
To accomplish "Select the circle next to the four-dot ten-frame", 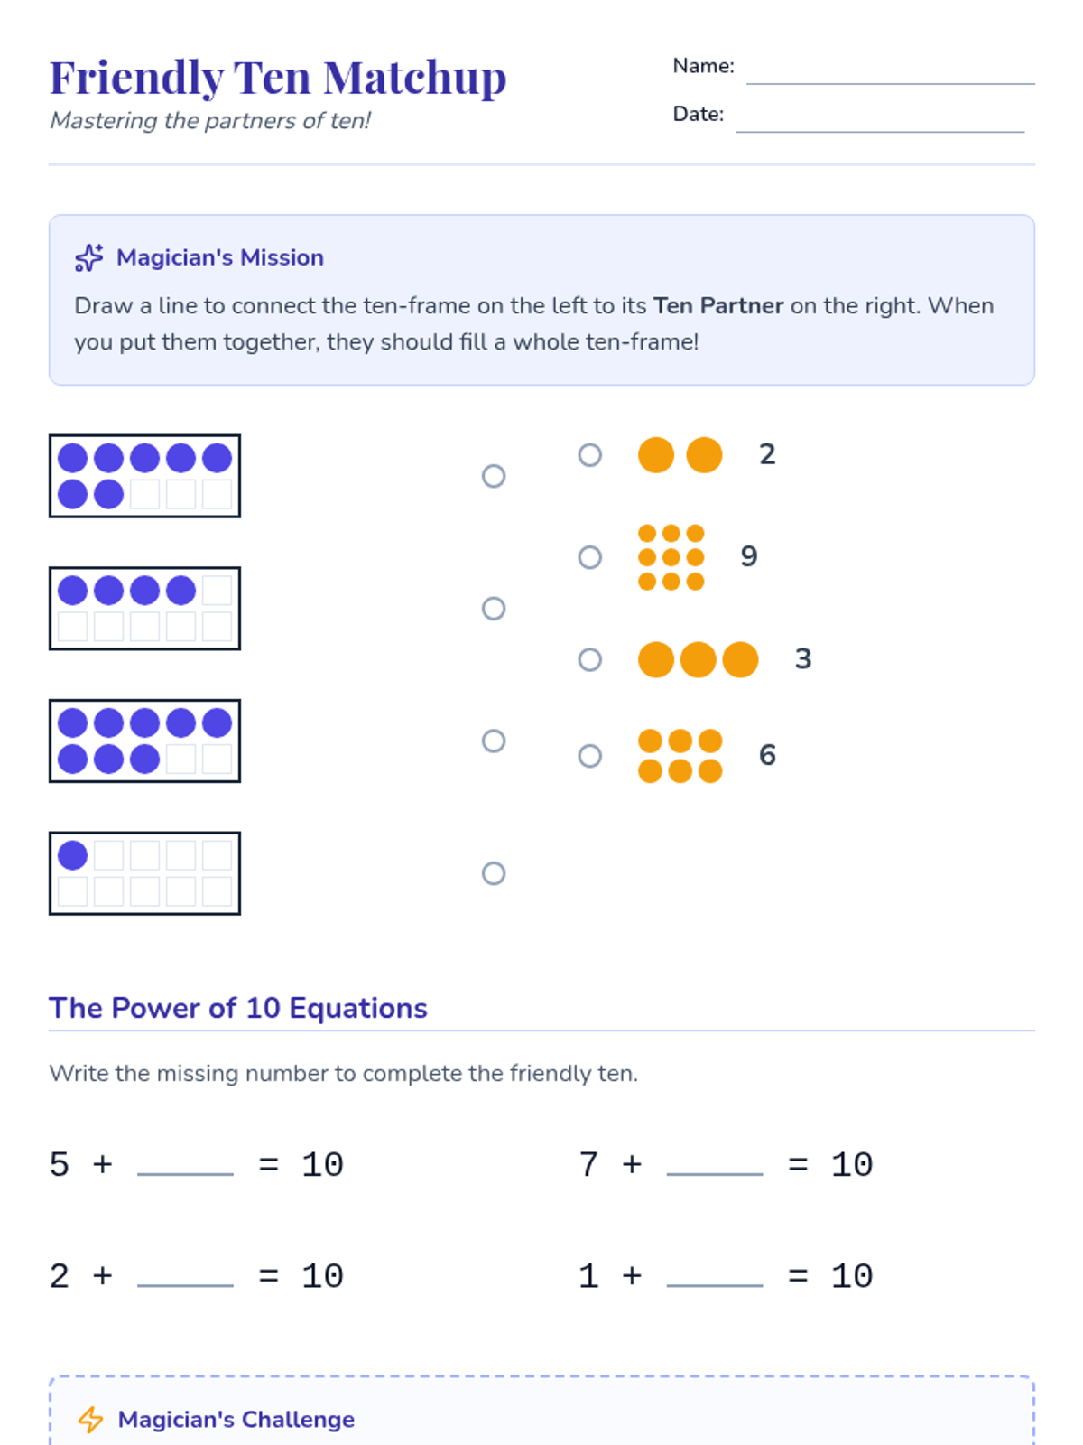I will 494,608.
